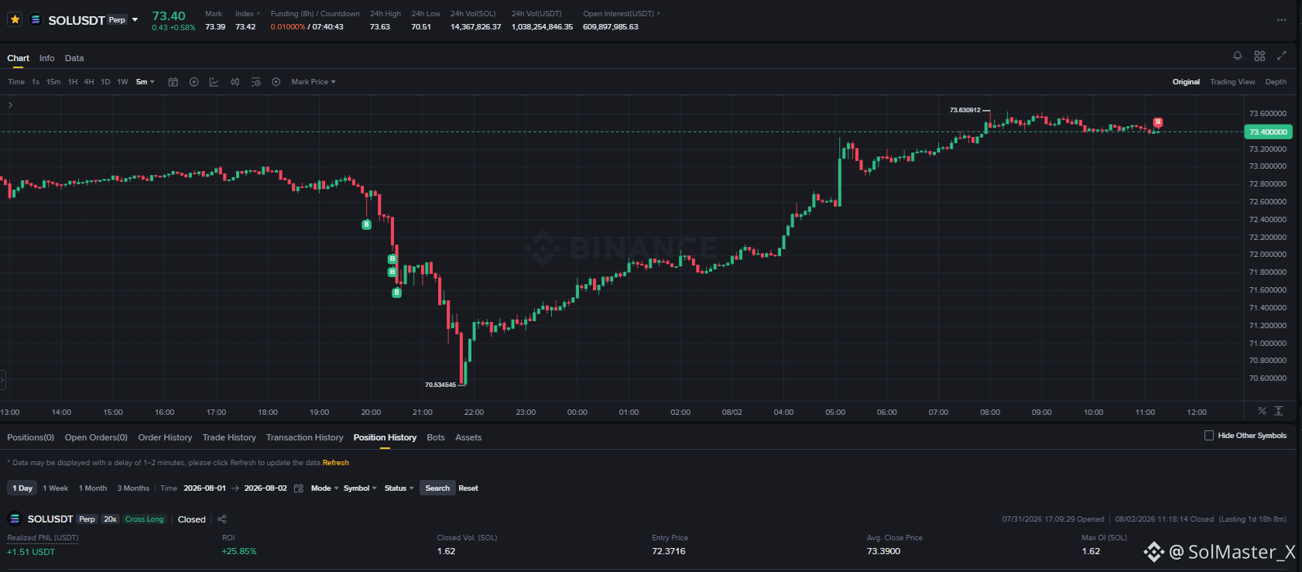Open the chart layout grid icon

pos(1259,56)
